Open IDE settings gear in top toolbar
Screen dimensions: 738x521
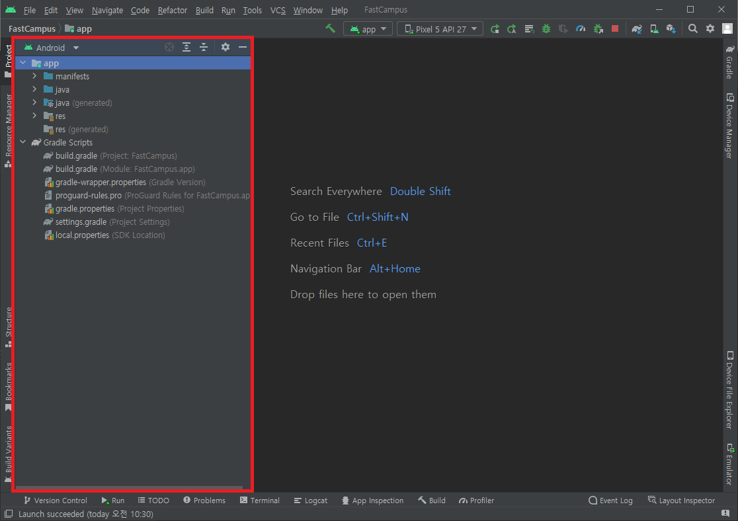[710, 28]
